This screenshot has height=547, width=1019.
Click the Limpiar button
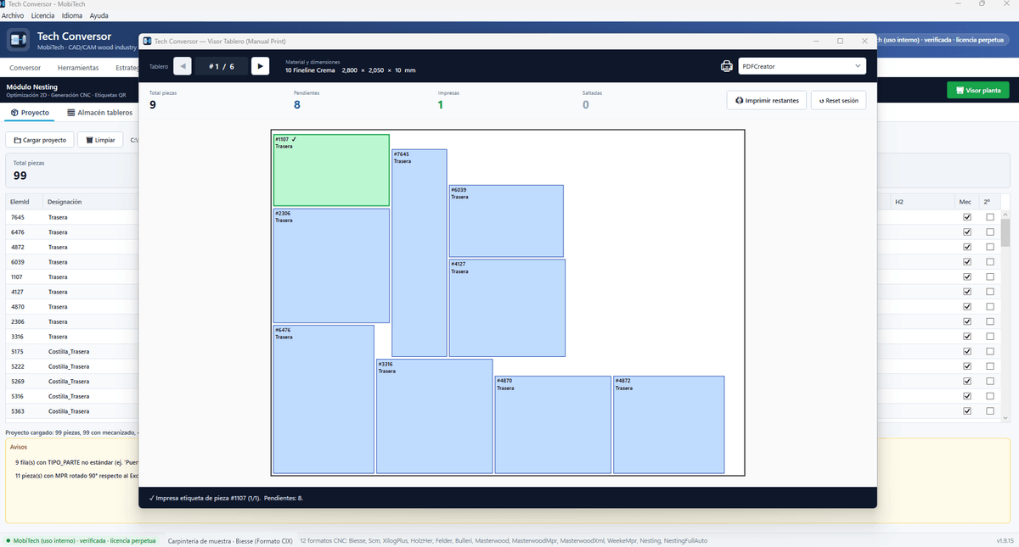click(x=100, y=140)
